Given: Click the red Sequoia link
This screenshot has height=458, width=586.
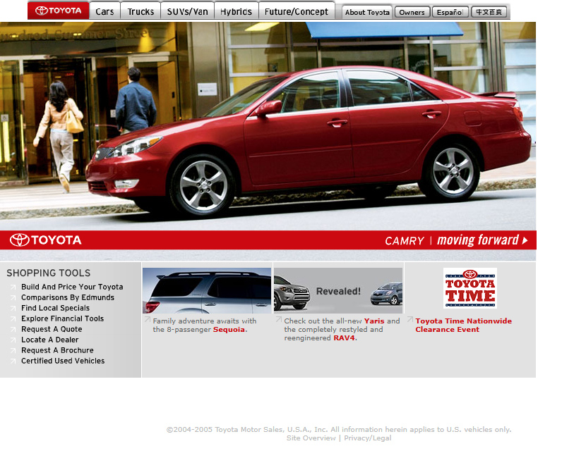Looking at the screenshot, I should click(229, 330).
